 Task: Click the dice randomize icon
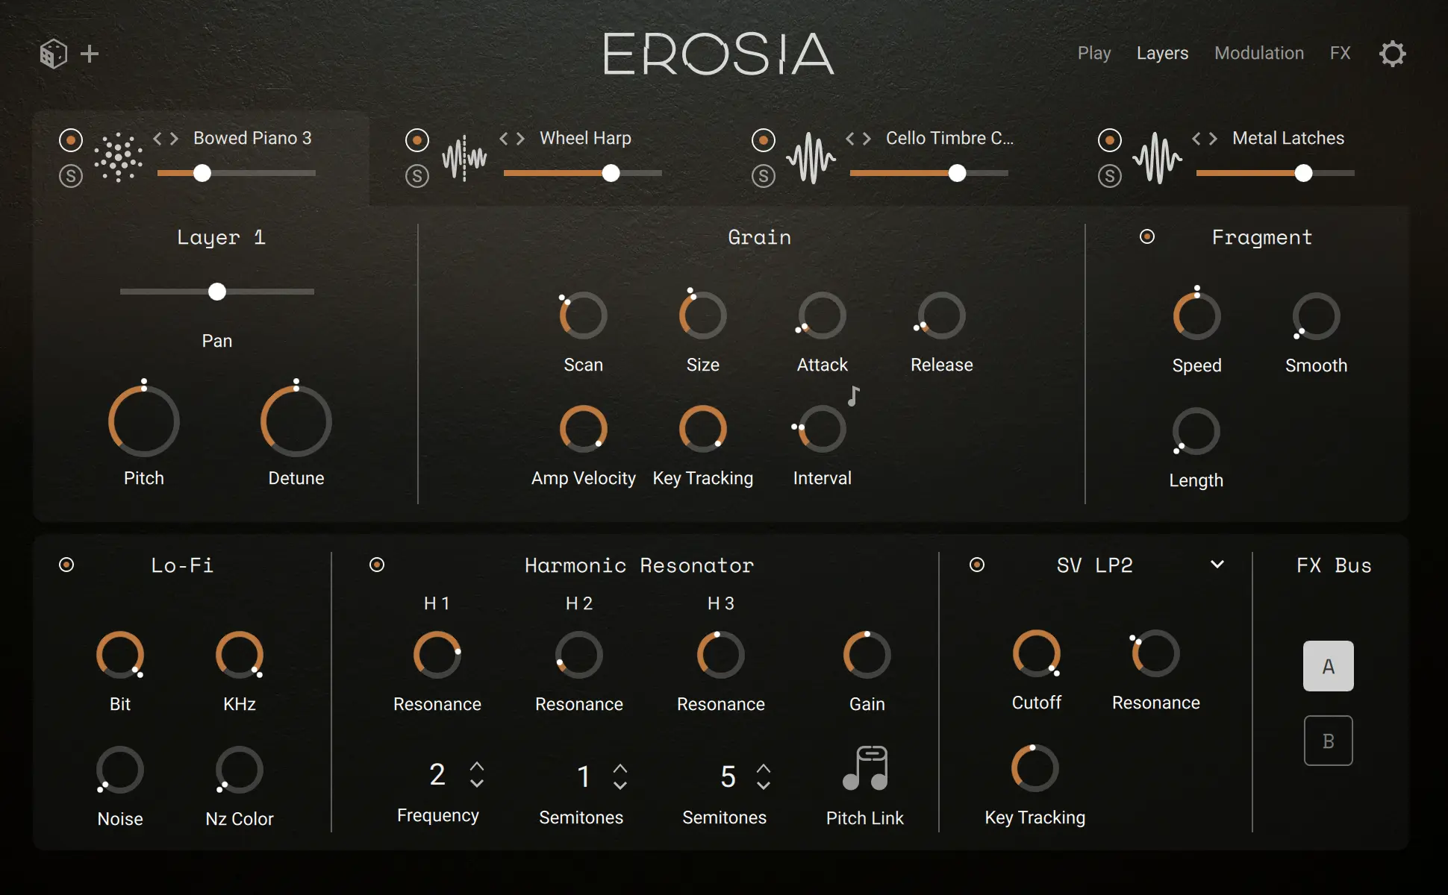tap(52, 53)
